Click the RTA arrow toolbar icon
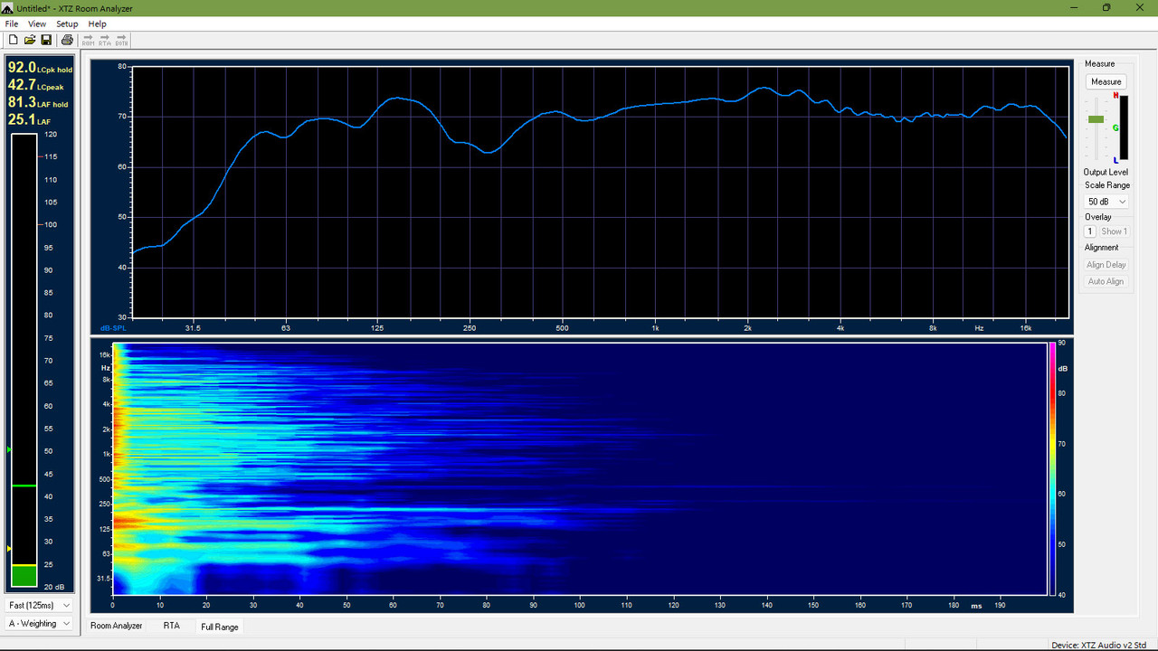Screen dimensions: 1158x651 105,40
